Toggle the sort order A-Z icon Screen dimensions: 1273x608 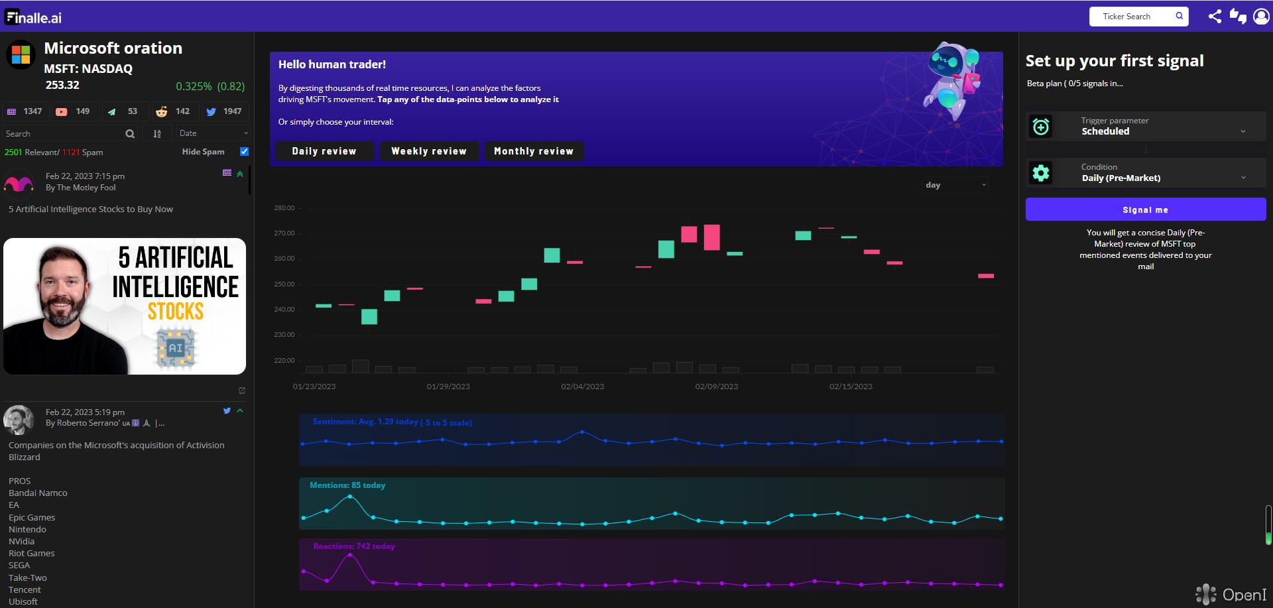pos(157,134)
